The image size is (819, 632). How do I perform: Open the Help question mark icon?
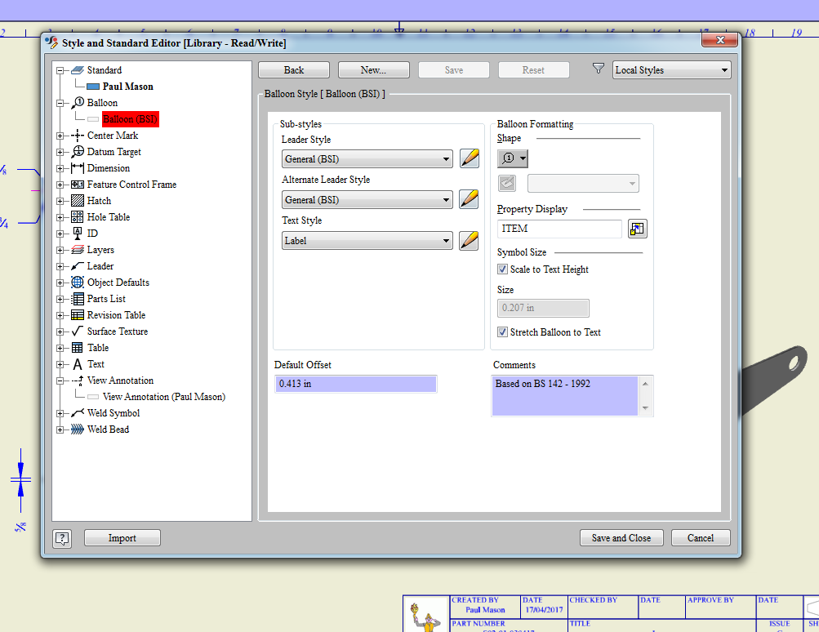(62, 537)
